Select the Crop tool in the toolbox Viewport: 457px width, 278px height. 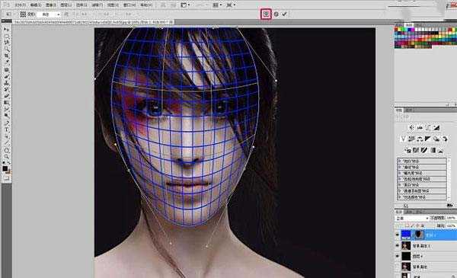[6, 56]
